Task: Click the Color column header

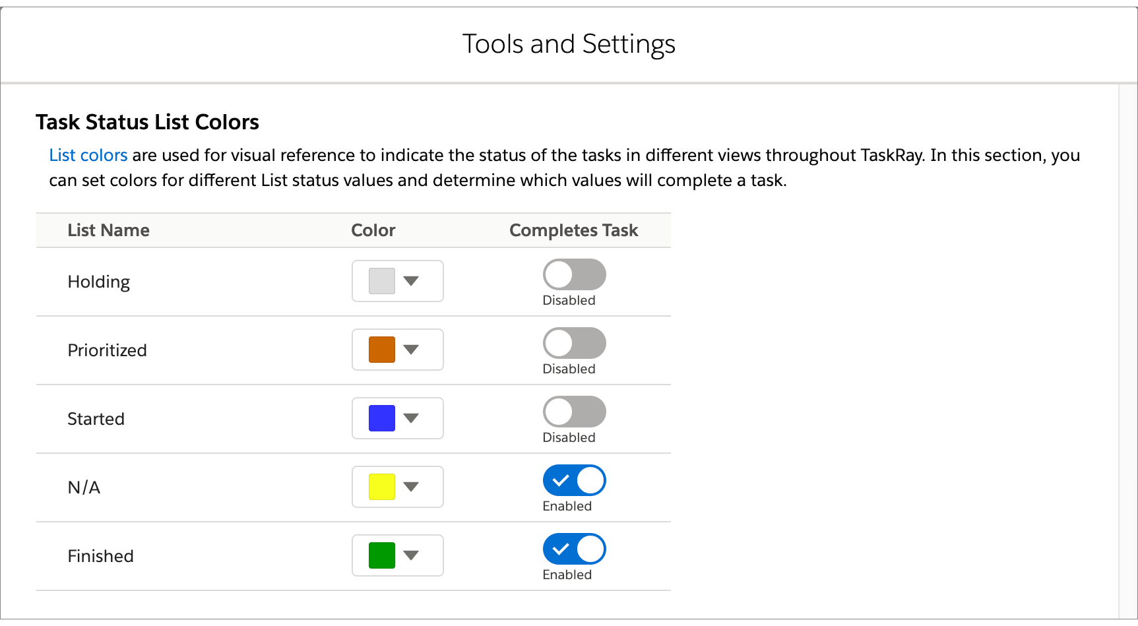Action: click(x=373, y=230)
